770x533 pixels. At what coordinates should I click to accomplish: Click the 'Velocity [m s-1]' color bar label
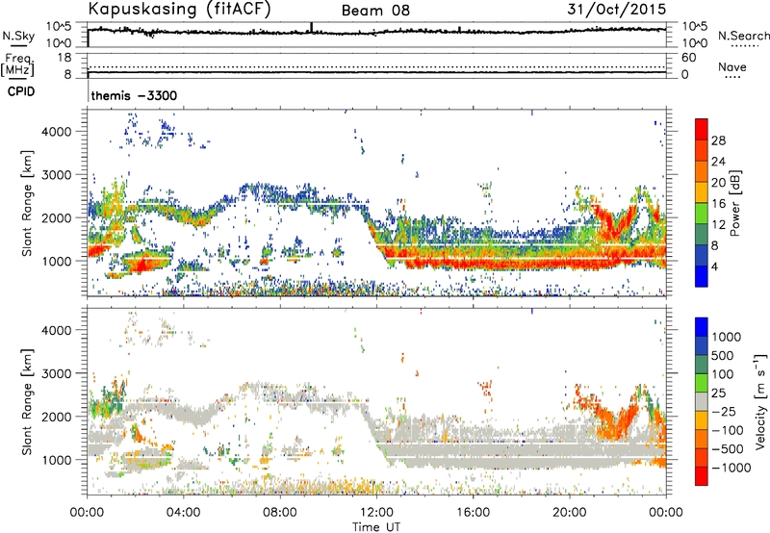(x=760, y=400)
